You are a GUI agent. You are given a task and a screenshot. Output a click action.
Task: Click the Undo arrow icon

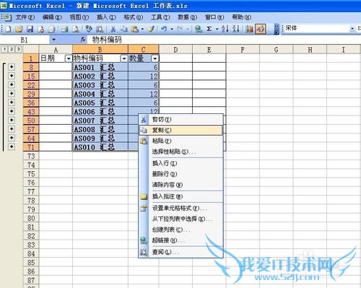[x=164, y=29]
